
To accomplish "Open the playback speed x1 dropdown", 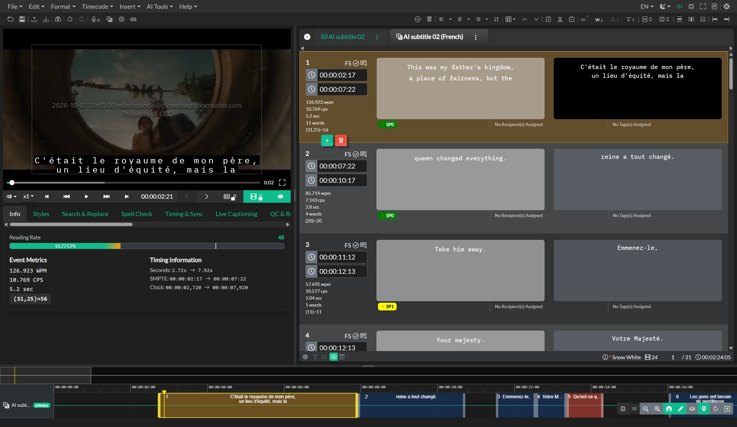I will coord(28,197).
